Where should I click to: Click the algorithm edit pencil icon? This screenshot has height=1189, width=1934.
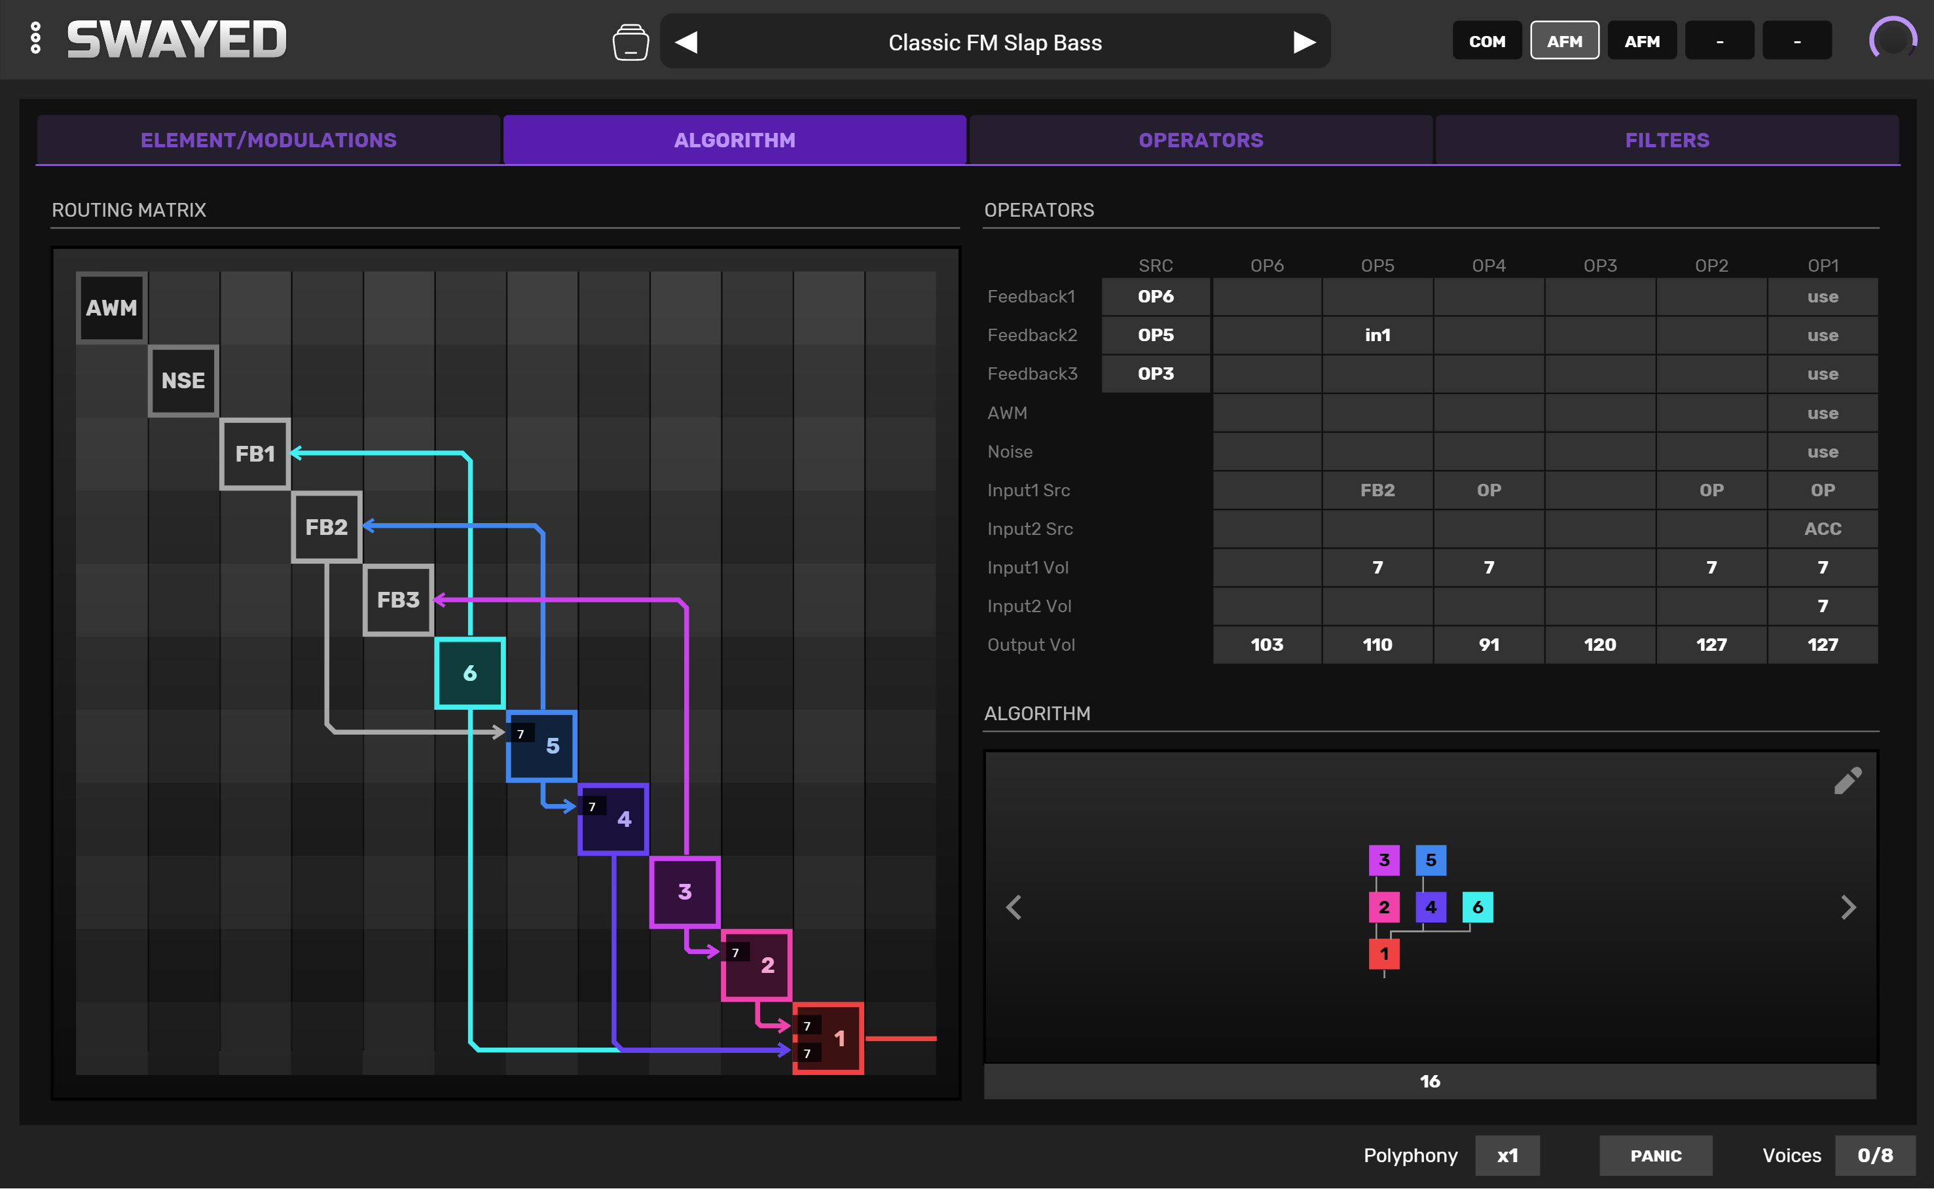point(1847,781)
